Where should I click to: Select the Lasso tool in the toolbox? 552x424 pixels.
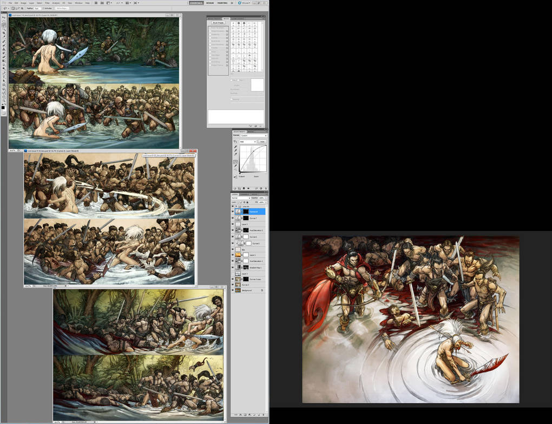tap(4, 25)
